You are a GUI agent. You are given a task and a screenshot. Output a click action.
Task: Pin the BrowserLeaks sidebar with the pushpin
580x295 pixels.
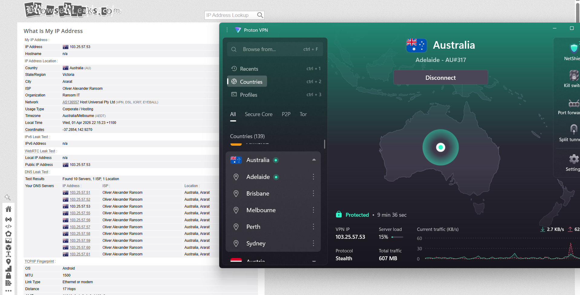(x=8, y=197)
